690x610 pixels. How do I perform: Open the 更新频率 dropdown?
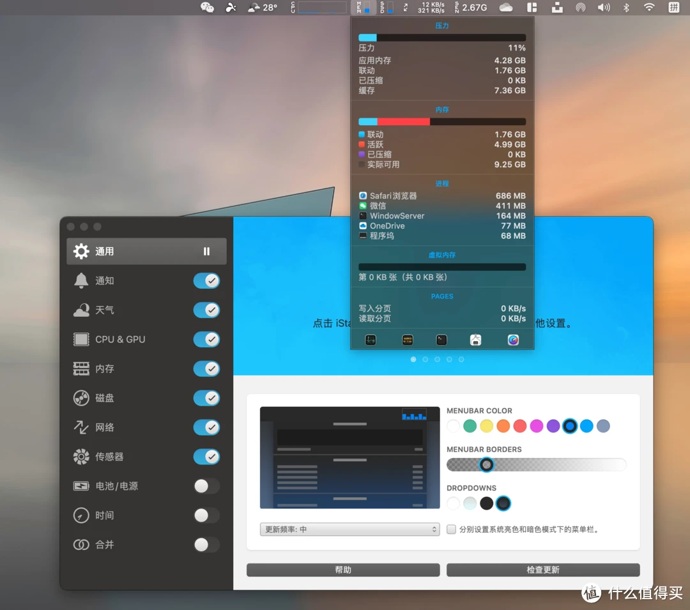[x=349, y=530]
